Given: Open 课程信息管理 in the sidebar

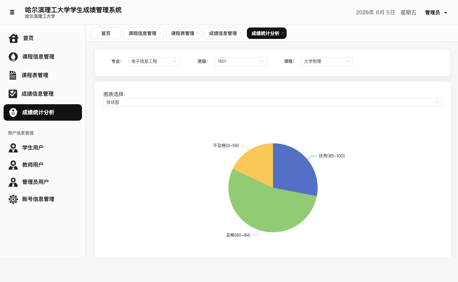Looking at the screenshot, I should [x=43, y=57].
